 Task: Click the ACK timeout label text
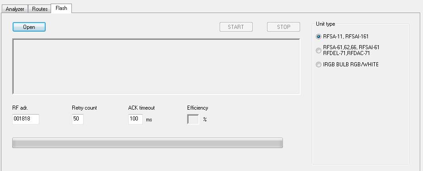(x=141, y=108)
